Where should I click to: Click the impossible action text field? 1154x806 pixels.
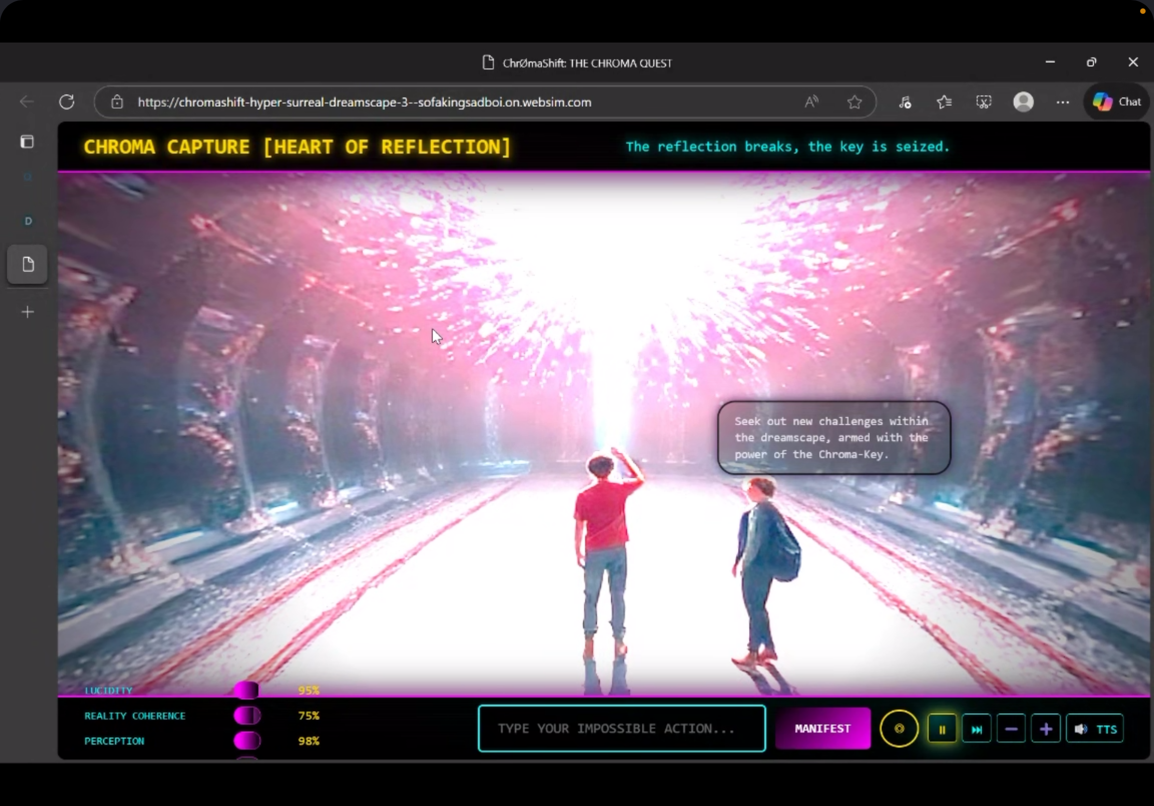click(x=621, y=728)
